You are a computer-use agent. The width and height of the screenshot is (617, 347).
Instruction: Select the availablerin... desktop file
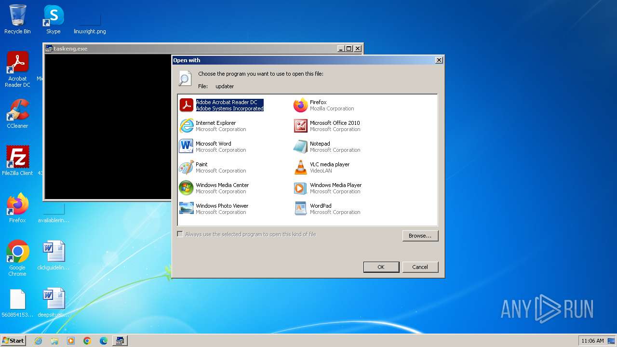pos(54,213)
